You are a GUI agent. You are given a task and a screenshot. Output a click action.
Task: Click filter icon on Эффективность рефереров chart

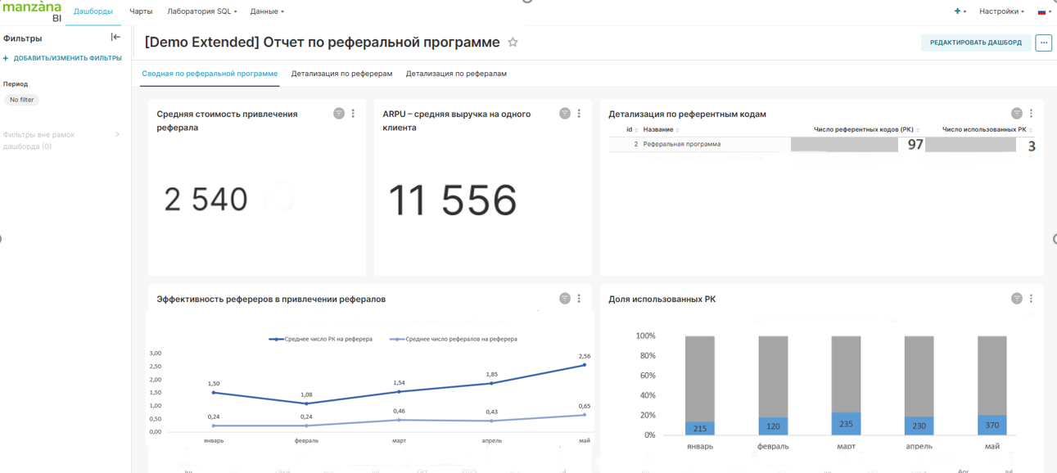564,299
